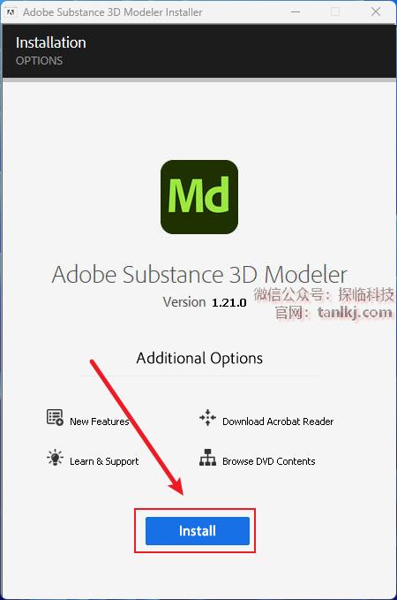The width and height of the screenshot is (397, 600).
Task: Click the Adobe Substance 3D Modeler title
Action: 199,274
